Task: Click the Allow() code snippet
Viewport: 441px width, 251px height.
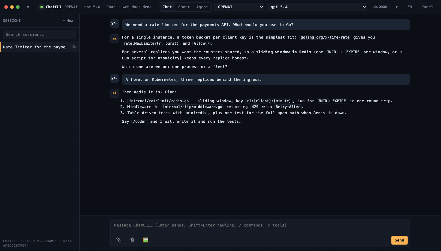Action: (x=202, y=43)
